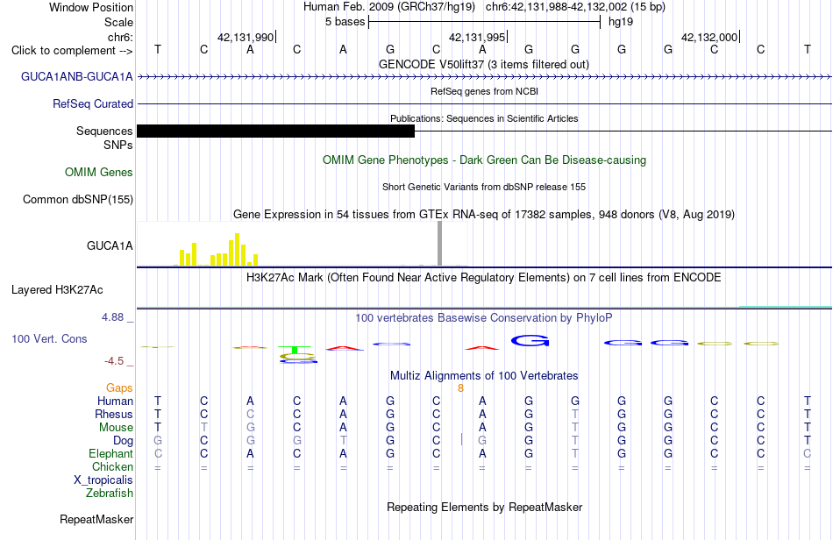This screenshot has height=540, width=833.
Task: Click the gray G in Mouse row
Action: [250, 428]
